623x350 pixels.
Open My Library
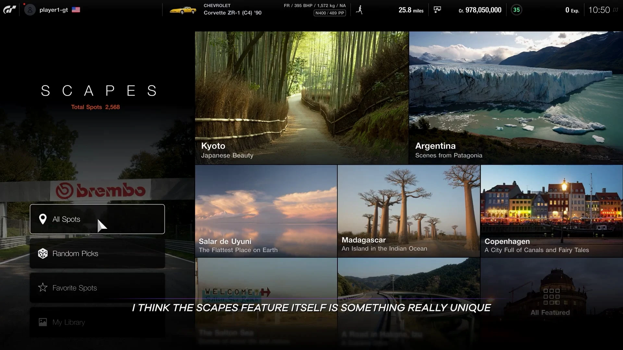coord(97,322)
